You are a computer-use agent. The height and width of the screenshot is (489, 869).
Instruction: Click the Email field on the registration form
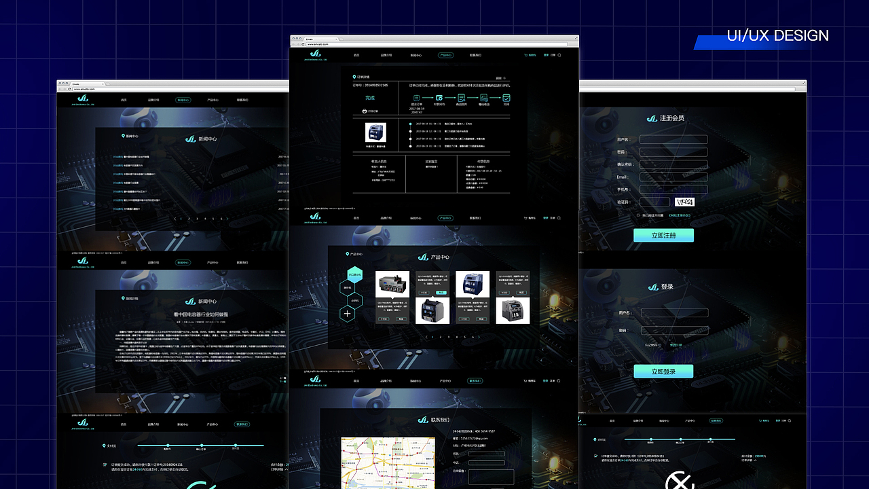[673, 177]
